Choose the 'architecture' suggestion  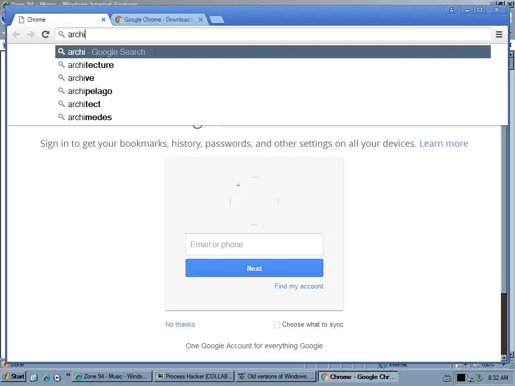(x=273, y=65)
